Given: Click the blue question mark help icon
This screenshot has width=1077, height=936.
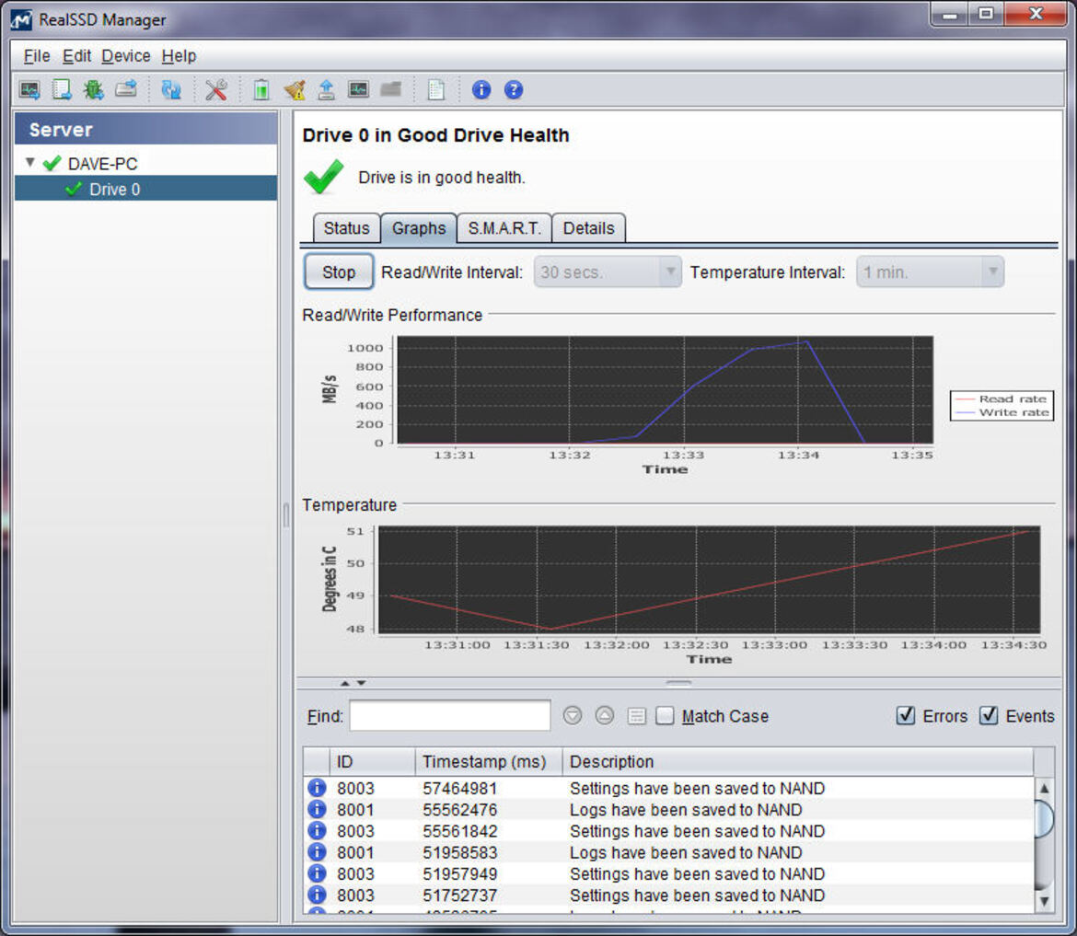Looking at the screenshot, I should point(513,90).
